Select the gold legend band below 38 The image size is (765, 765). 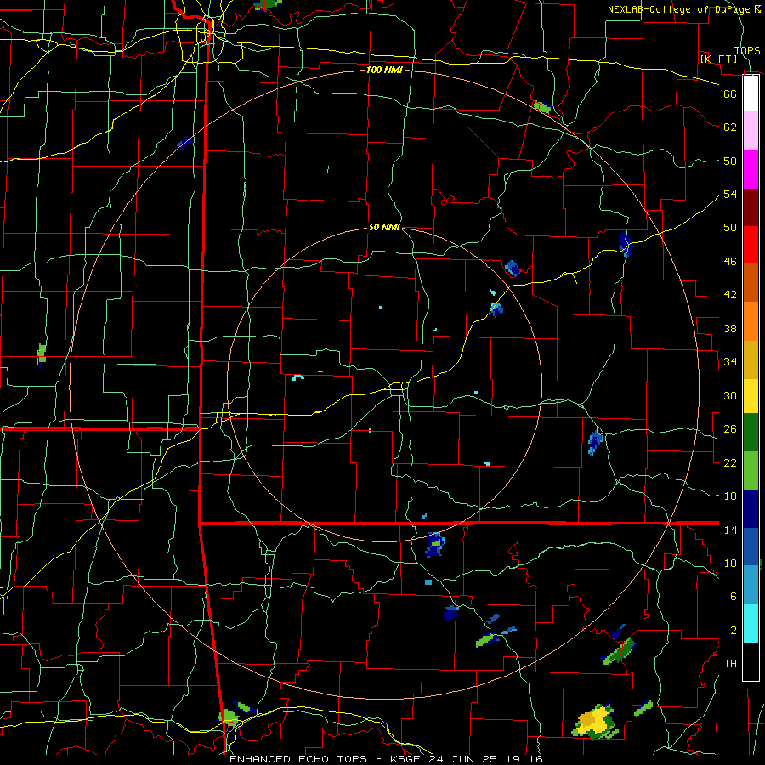[751, 360]
